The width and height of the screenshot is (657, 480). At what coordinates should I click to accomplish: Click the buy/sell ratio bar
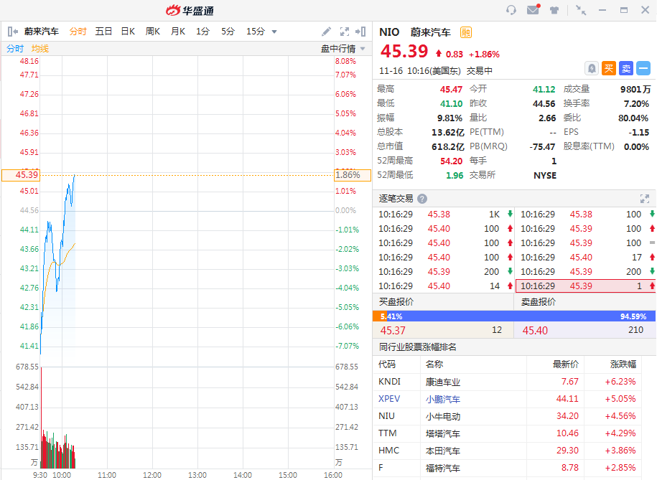click(x=514, y=316)
